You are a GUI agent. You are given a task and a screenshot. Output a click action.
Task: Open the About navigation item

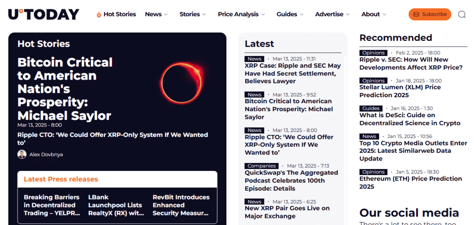(371, 14)
